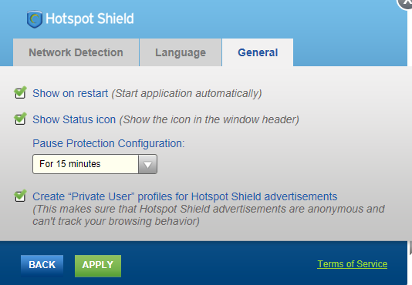Click the green APPLY button
The width and height of the screenshot is (412, 285).
(x=98, y=265)
